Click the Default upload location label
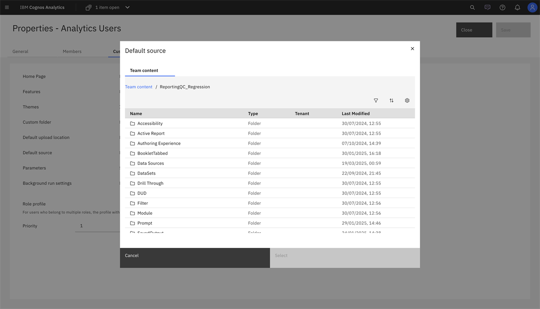Screen dimensions: 540x309 pos(46,137)
